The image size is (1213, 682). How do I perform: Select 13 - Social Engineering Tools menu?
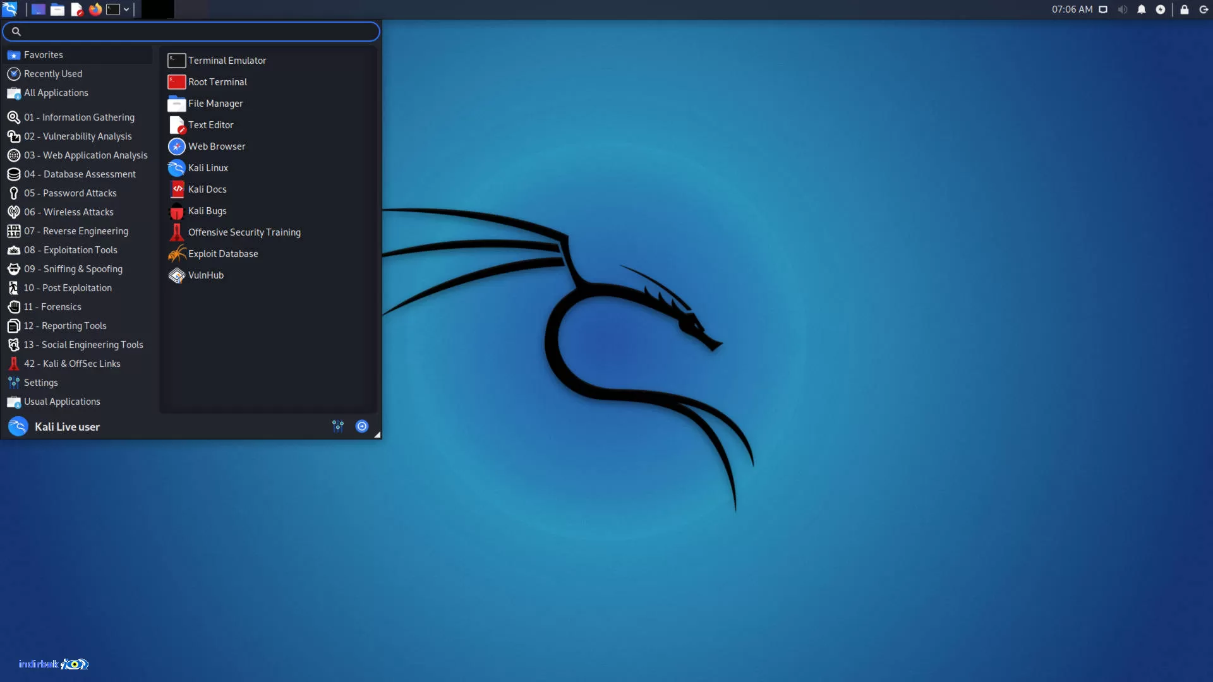(83, 344)
